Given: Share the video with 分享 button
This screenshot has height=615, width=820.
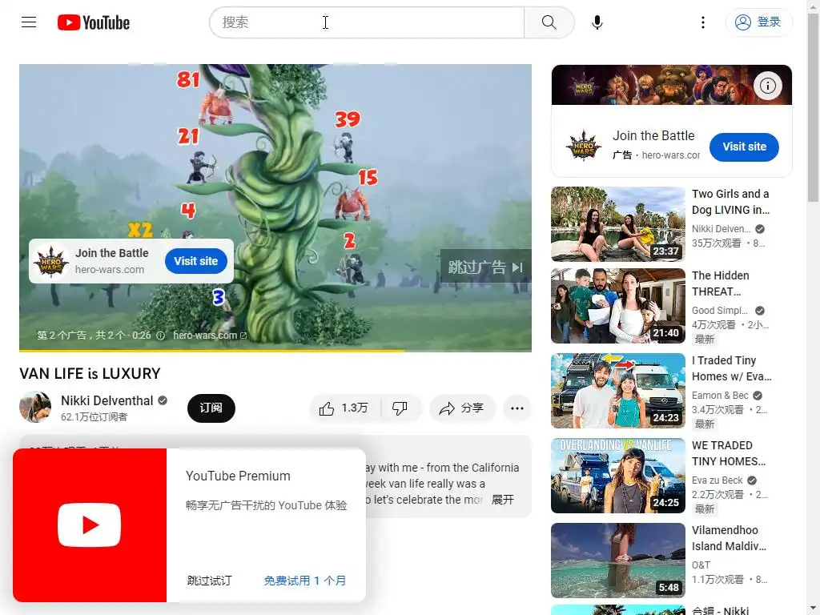Looking at the screenshot, I should click(462, 408).
